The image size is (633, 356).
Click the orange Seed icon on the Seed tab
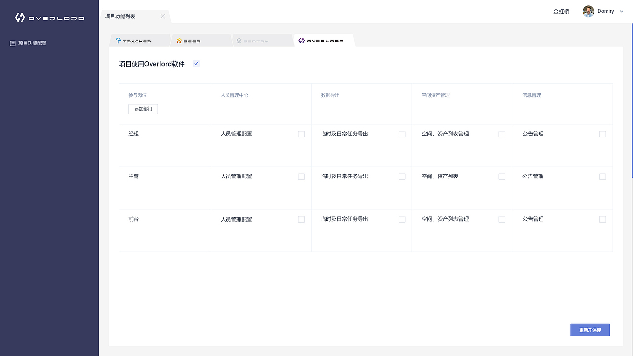179,41
